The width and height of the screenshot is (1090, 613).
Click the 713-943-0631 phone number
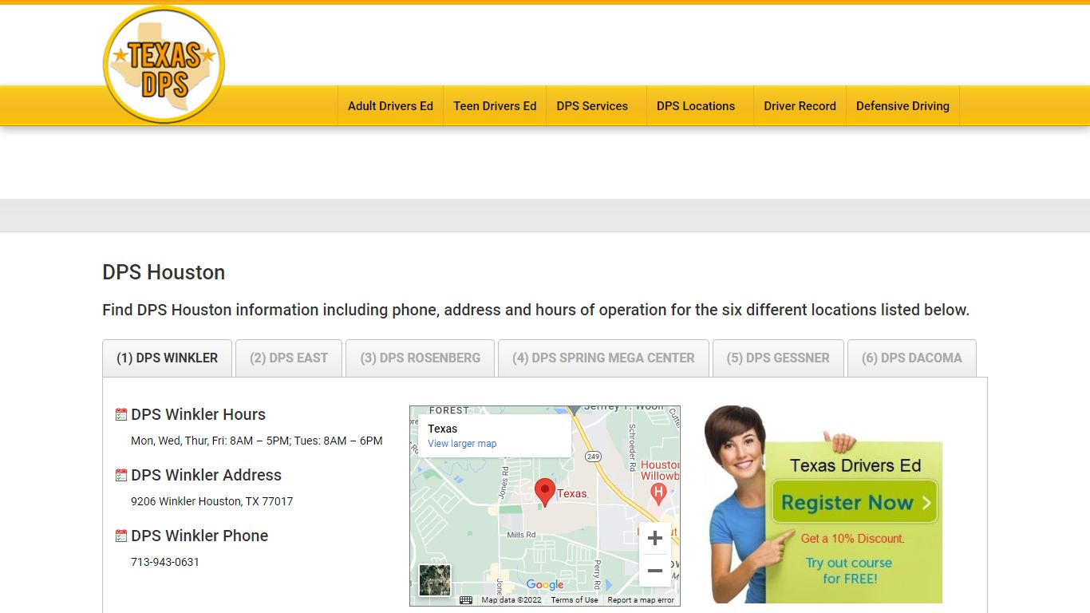point(165,562)
